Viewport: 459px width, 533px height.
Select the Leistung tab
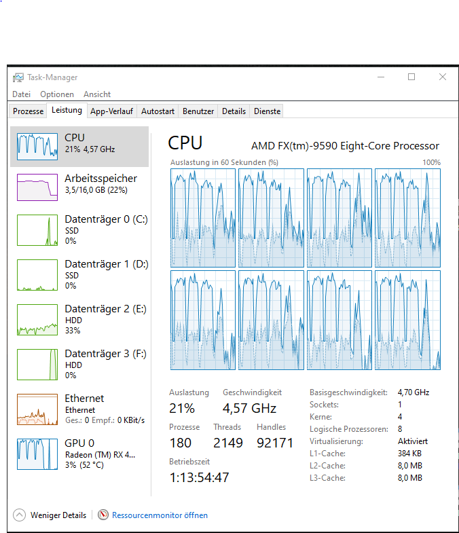click(67, 110)
